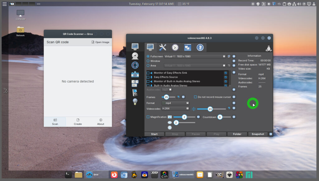The width and height of the screenshot is (319, 181).
Task: Show info for Do not record mouse cursor
Action: tap(234, 97)
